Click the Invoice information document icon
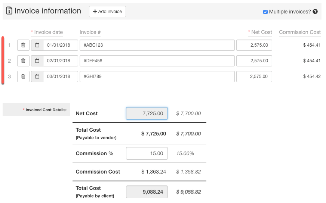The height and width of the screenshot is (203, 326). (9, 11)
